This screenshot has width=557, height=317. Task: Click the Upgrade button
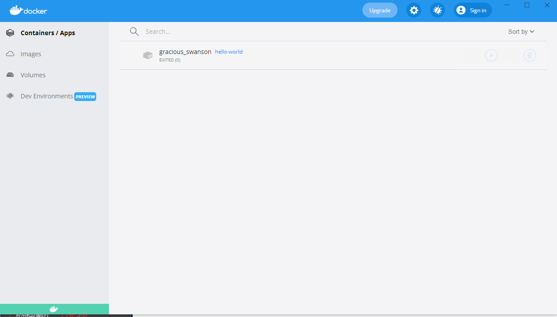coord(380,10)
